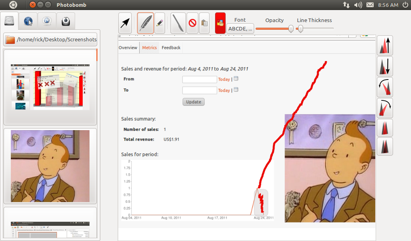The height and width of the screenshot is (241, 411).
Task: Select the quill pen drawing tool
Action: tap(145, 23)
